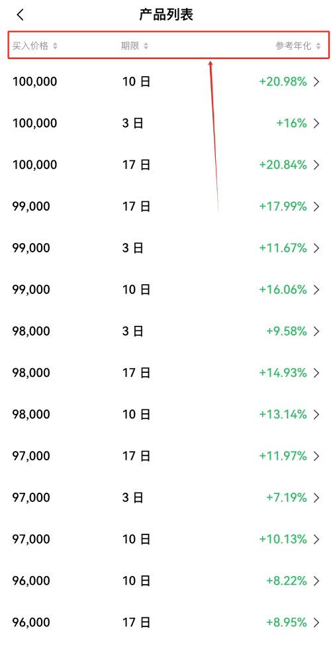331x645 pixels.
Task: Select the 99,000 10 日 product row
Action: coord(165,289)
